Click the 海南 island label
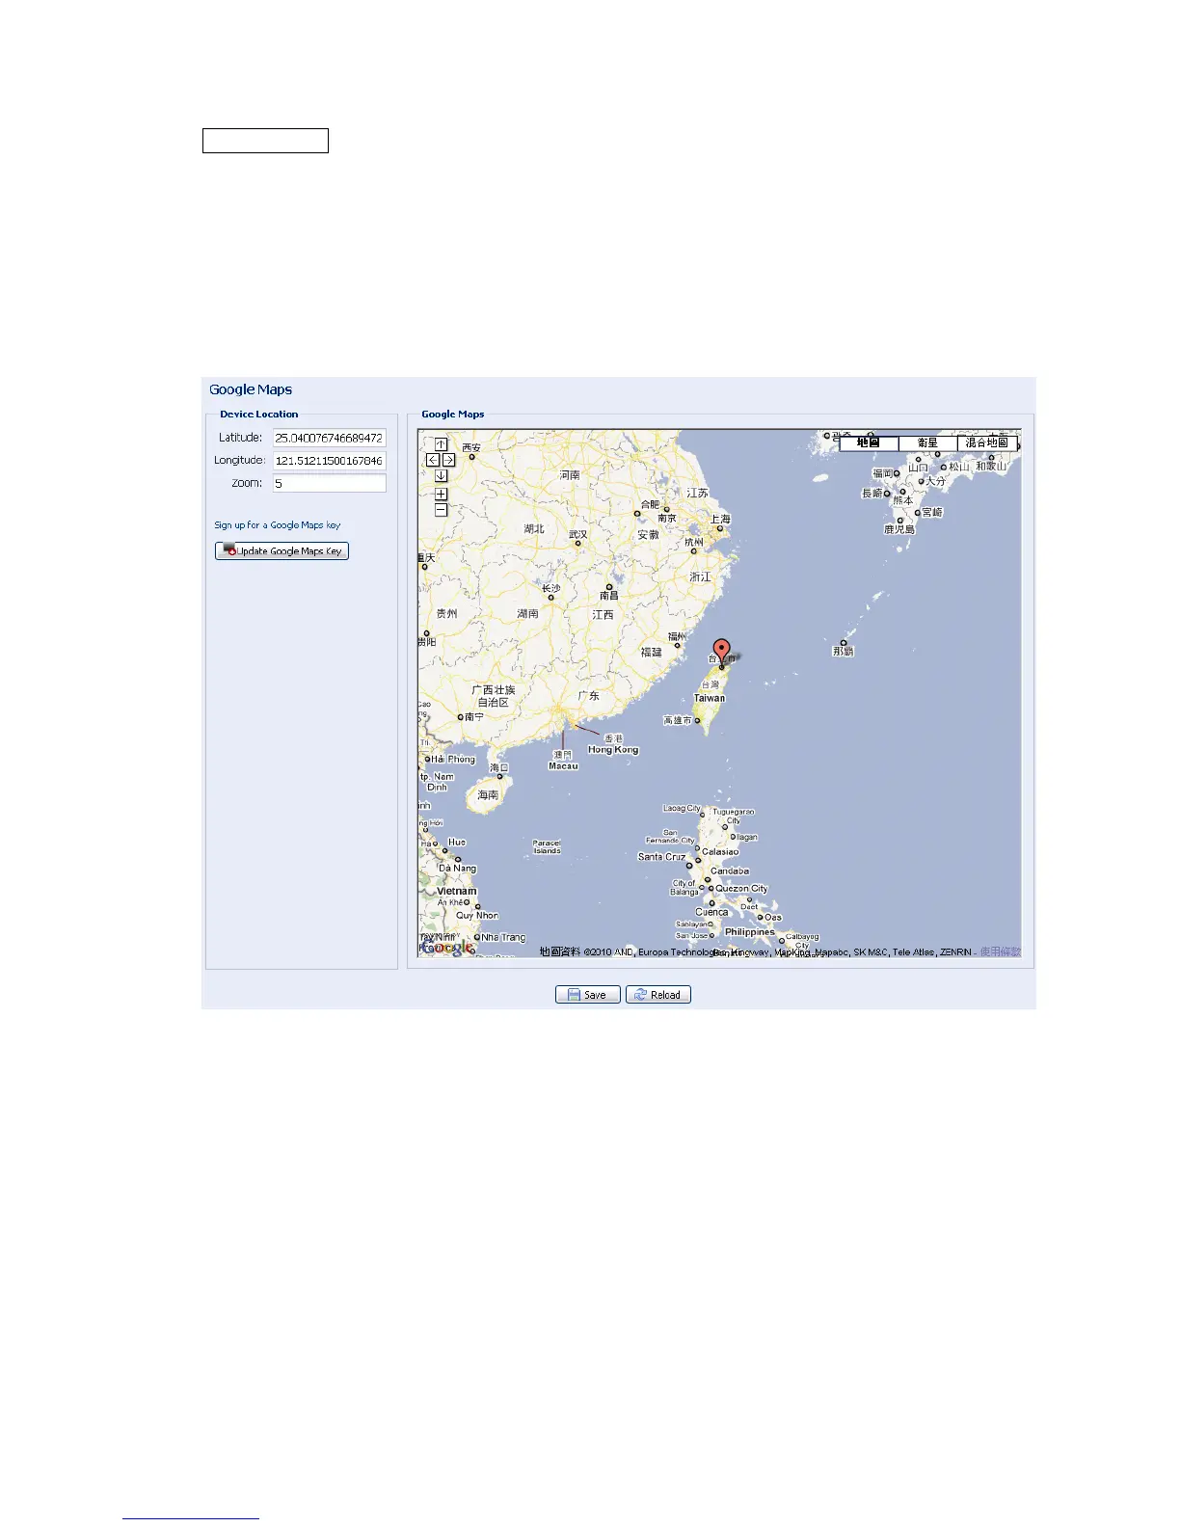The width and height of the screenshot is (1180, 1527). click(x=488, y=795)
